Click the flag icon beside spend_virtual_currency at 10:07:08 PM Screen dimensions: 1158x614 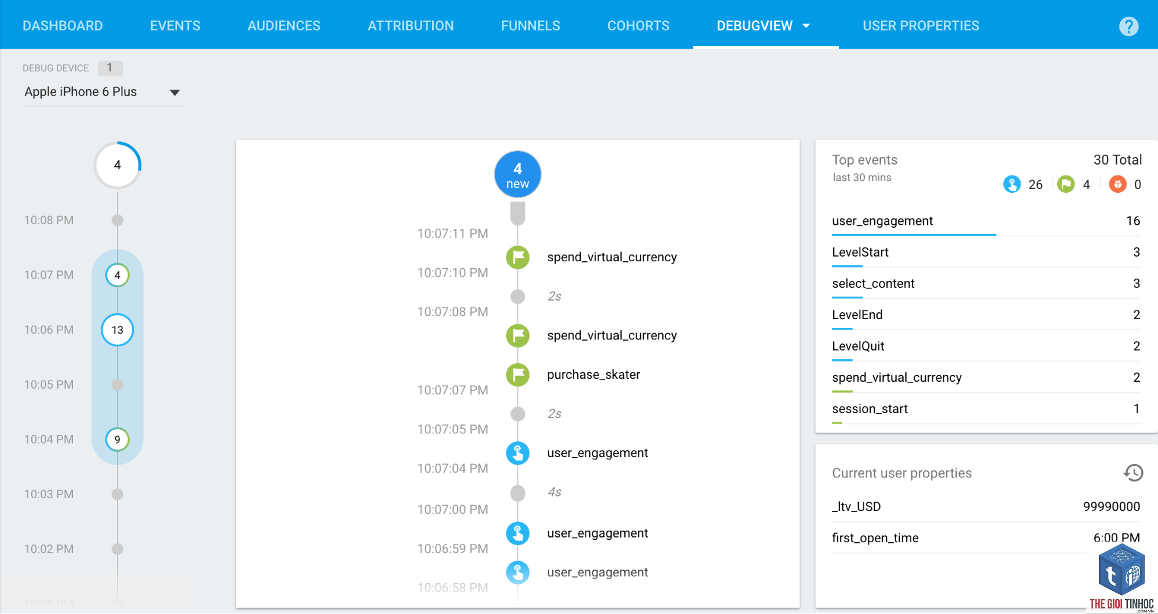pos(518,335)
